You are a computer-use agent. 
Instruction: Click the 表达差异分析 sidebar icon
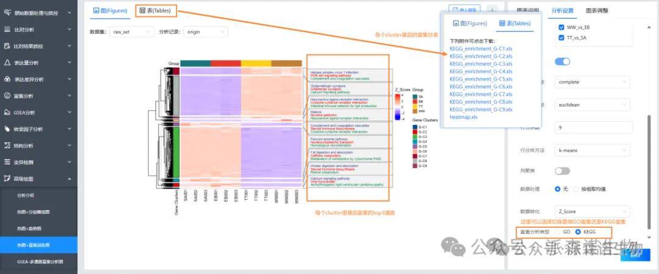pyautogui.click(x=7, y=79)
